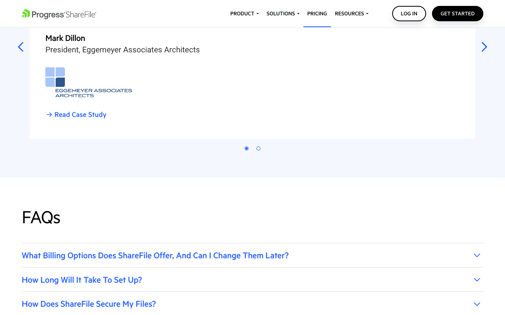Go to the Pricing page

(x=317, y=13)
